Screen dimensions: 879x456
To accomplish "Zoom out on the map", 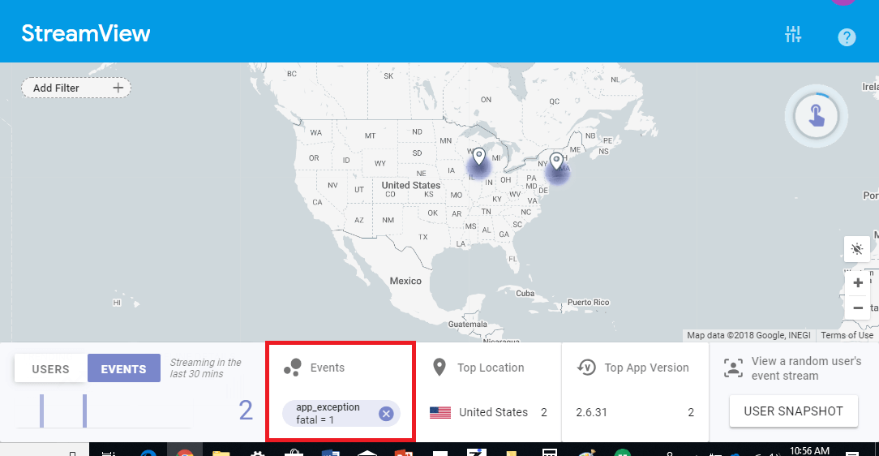I will (858, 308).
